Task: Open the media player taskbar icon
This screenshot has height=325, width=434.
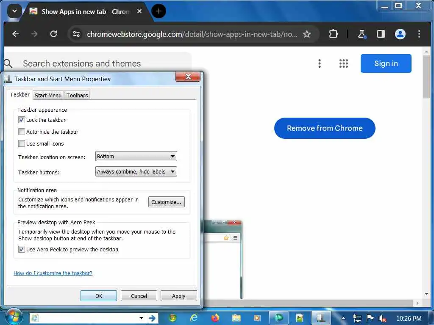Action: pos(257,318)
